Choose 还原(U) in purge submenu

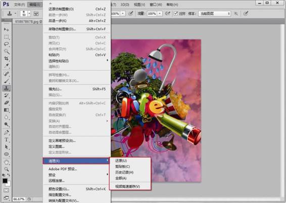(x=130, y=161)
